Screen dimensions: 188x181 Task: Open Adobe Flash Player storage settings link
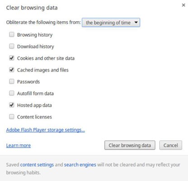coord(46,130)
